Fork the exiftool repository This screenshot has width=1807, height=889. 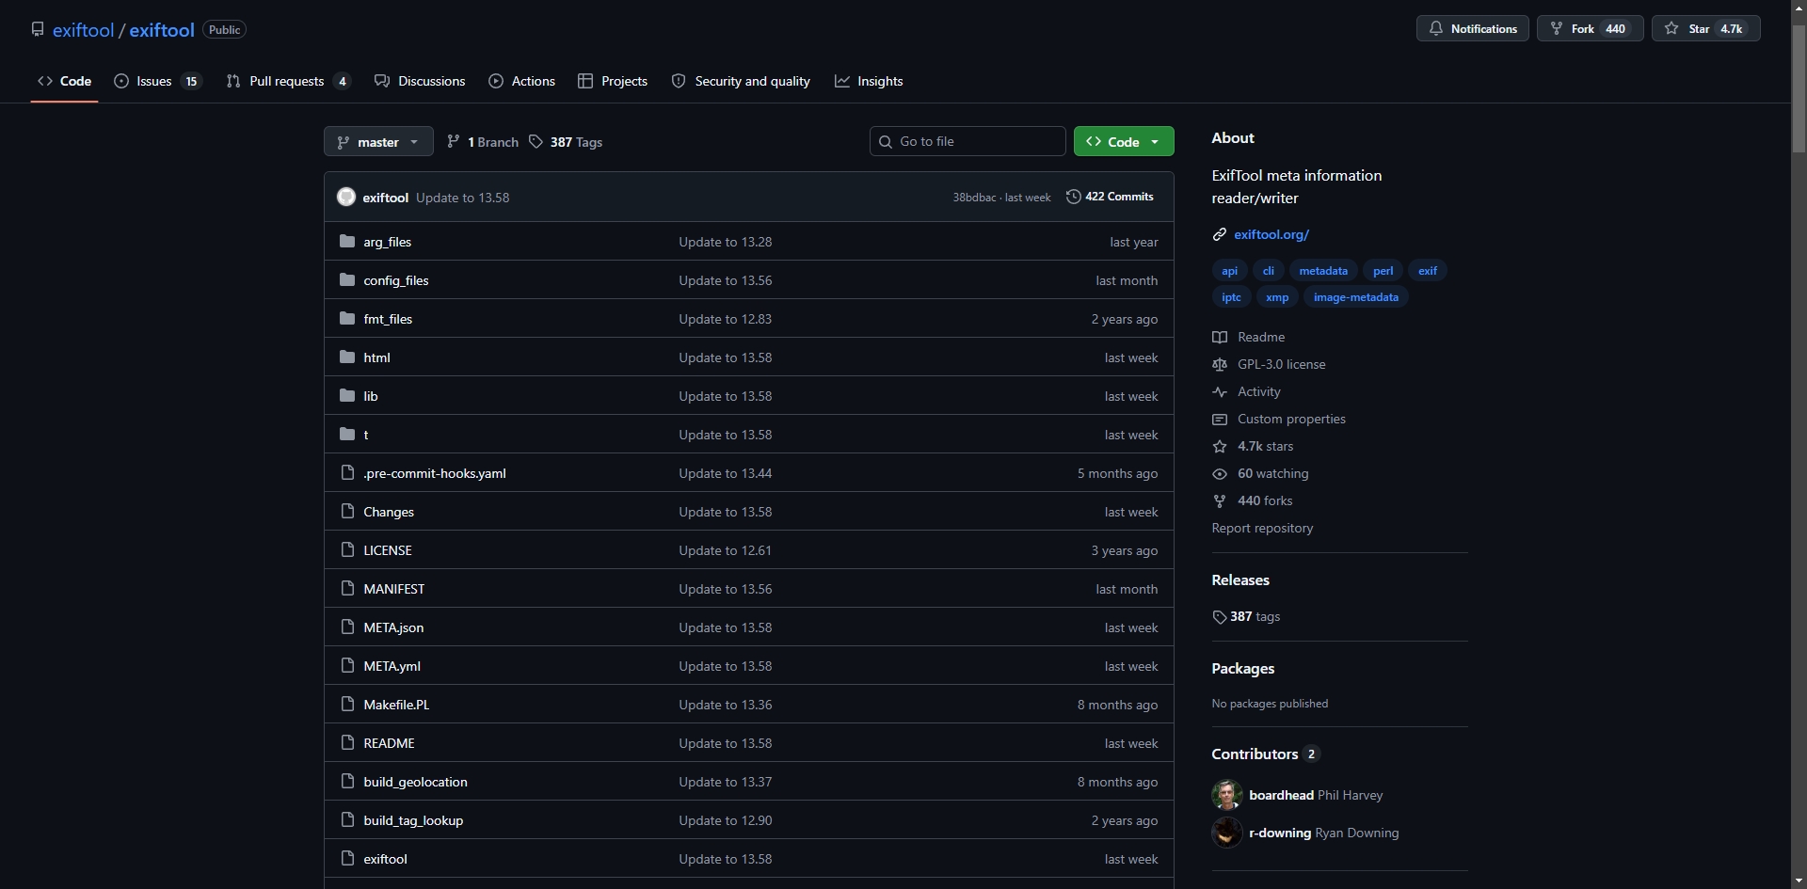click(x=1591, y=28)
